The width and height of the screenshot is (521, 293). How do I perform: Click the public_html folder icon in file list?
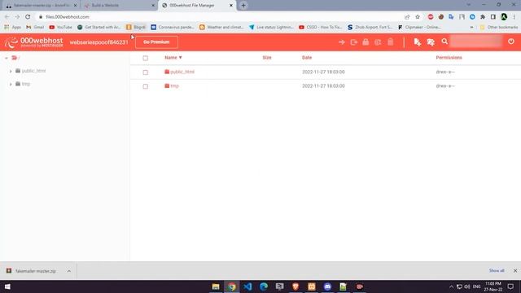167,72
